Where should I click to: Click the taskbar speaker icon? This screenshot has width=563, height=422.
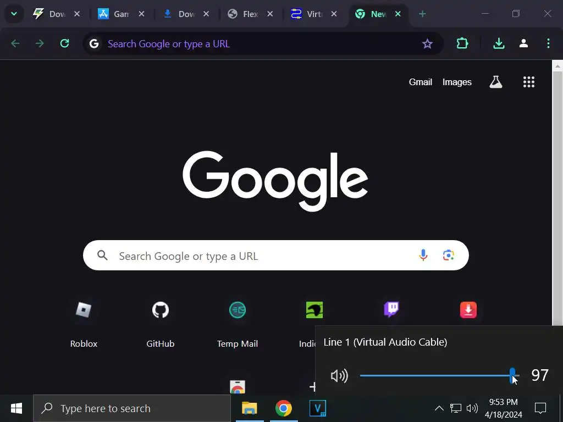(472, 408)
